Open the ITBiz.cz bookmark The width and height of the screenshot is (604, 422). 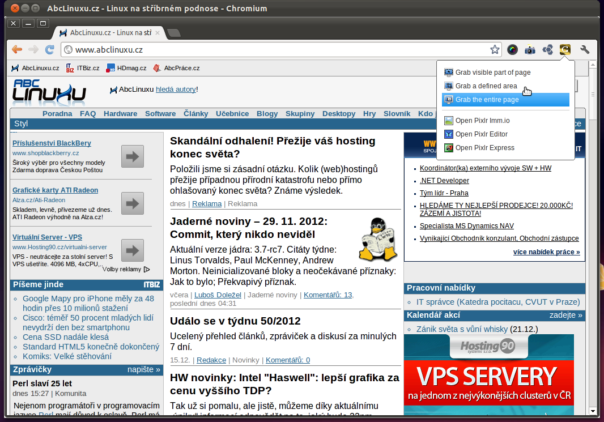point(83,68)
